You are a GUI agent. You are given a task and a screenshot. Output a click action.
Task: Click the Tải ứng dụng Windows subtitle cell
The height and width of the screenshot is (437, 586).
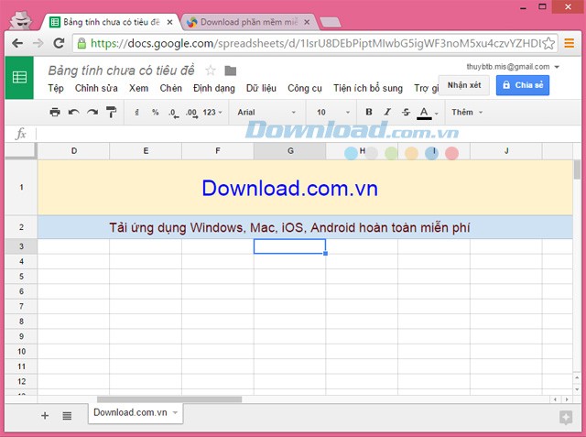tap(305, 227)
